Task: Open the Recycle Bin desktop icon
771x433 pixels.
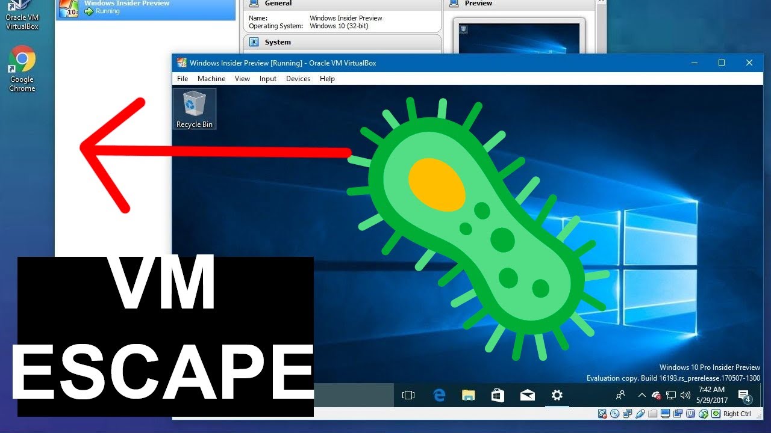Action: 194,109
